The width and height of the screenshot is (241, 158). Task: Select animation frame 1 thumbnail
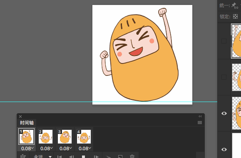pyautogui.click(x=27, y=136)
